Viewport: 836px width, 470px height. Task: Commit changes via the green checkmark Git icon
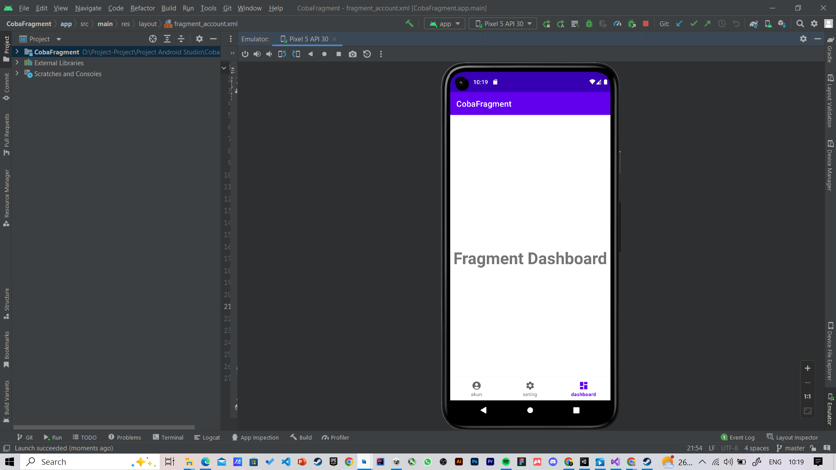[694, 23]
